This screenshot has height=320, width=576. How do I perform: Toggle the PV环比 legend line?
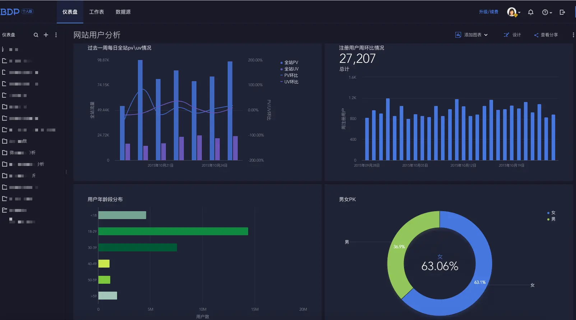coord(289,75)
